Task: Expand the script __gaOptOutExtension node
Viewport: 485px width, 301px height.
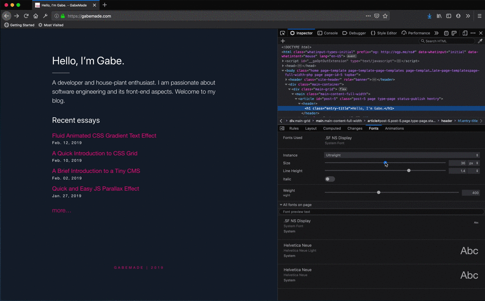Action: pyautogui.click(x=283, y=61)
